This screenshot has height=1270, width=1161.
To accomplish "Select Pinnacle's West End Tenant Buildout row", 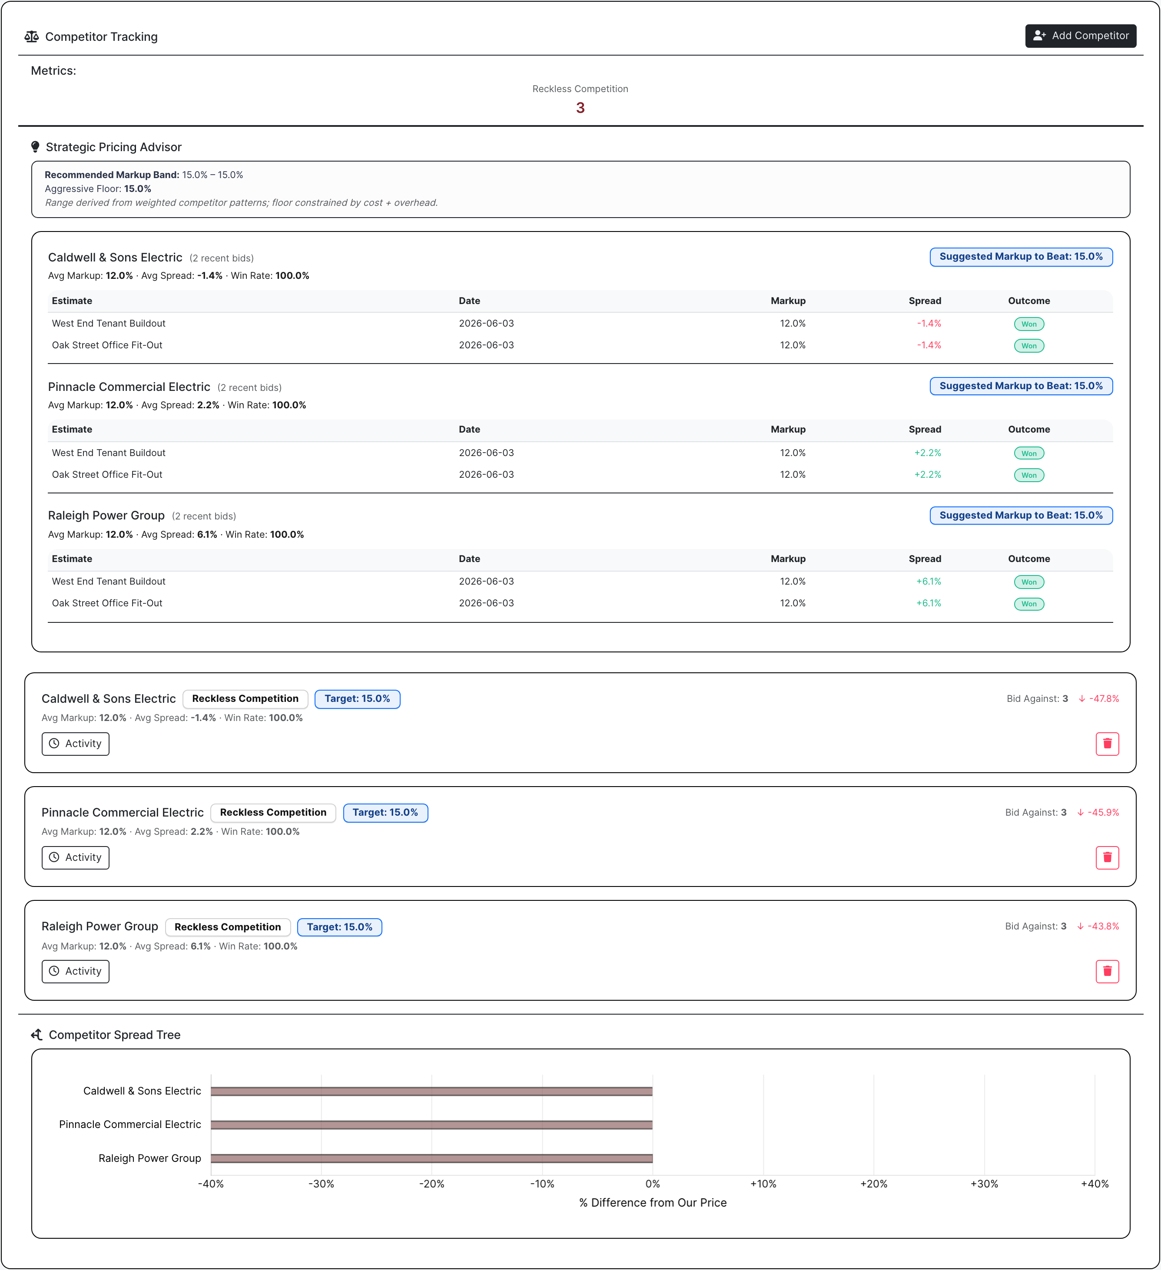I will pos(580,452).
